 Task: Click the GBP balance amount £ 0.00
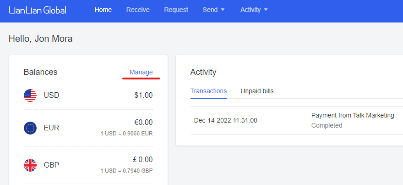[x=142, y=160]
